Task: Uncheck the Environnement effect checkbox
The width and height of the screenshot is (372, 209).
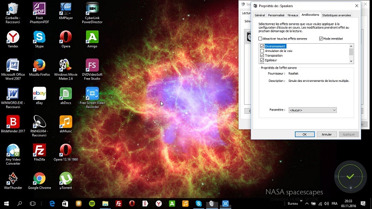Action: (262, 46)
